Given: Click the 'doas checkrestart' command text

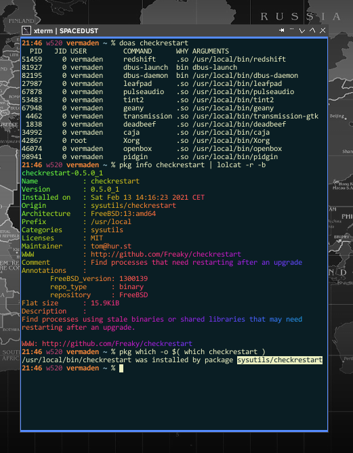Looking at the screenshot, I should pos(154,43).
